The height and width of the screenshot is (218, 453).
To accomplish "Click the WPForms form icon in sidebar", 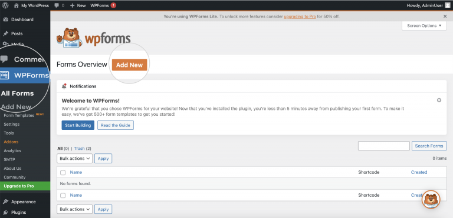I will coord(4,75).
